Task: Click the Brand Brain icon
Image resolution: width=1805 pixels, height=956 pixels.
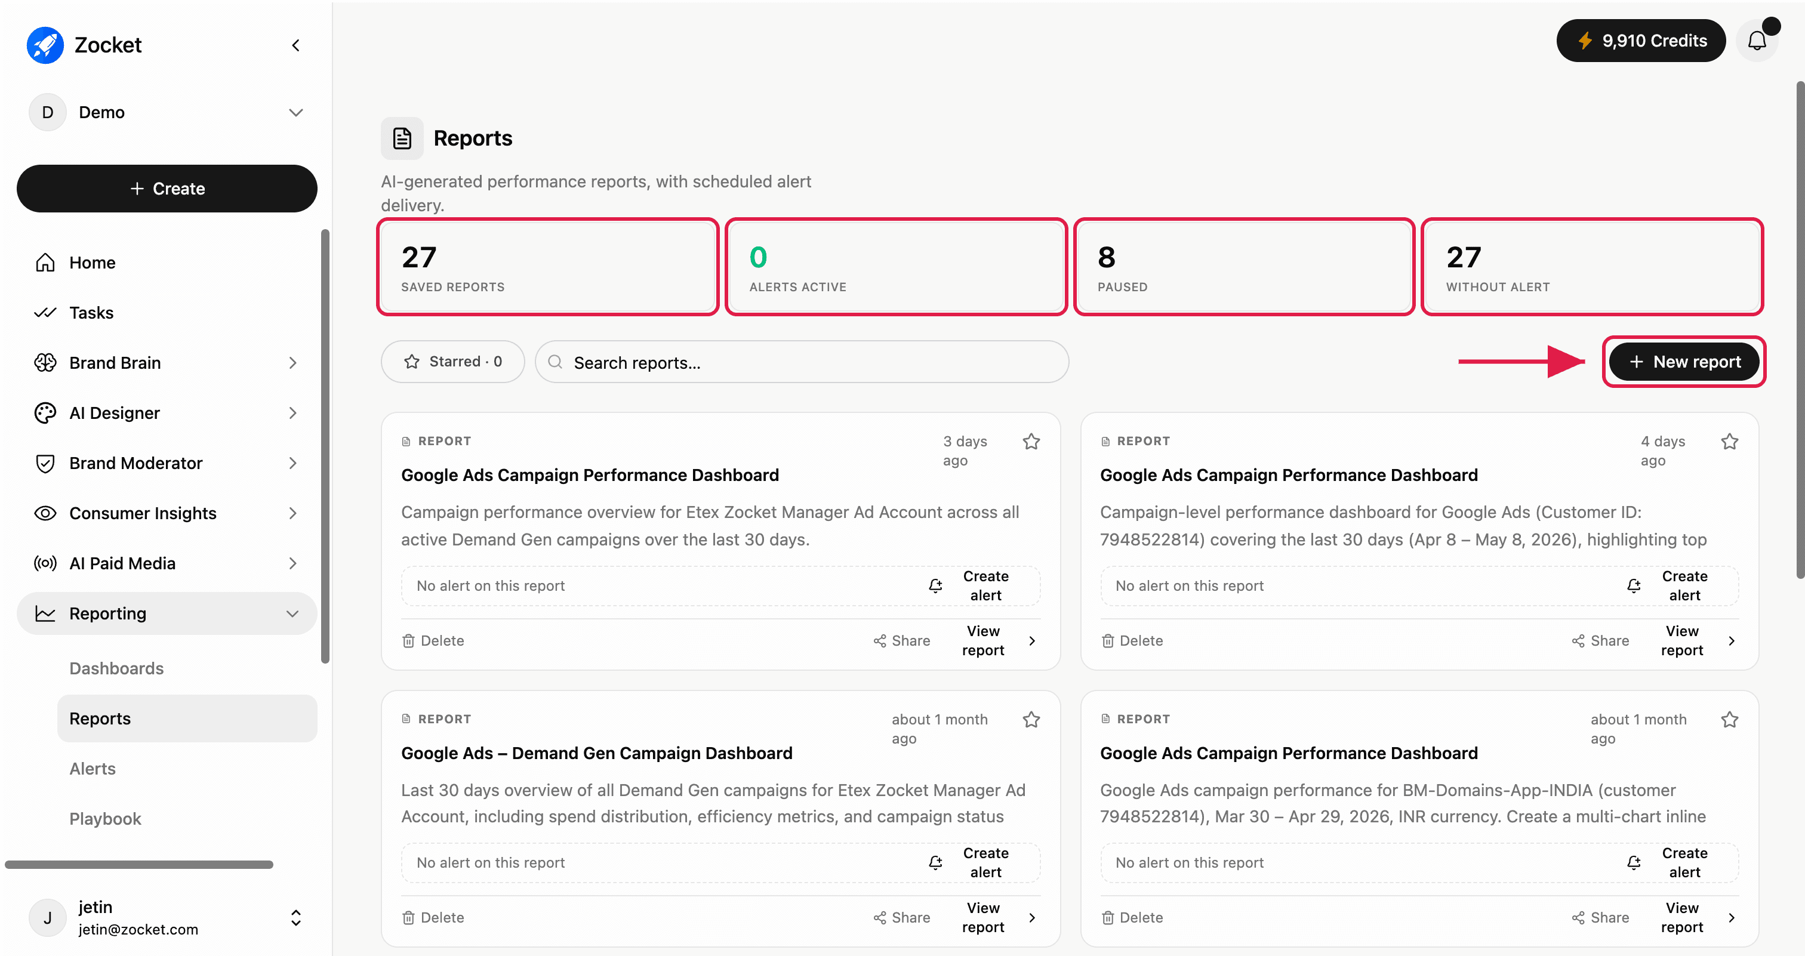Action: tap(45, 363)
